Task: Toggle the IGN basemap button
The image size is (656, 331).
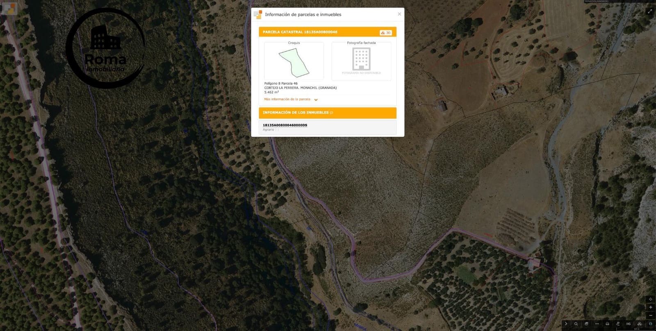Action: point(629,324)
